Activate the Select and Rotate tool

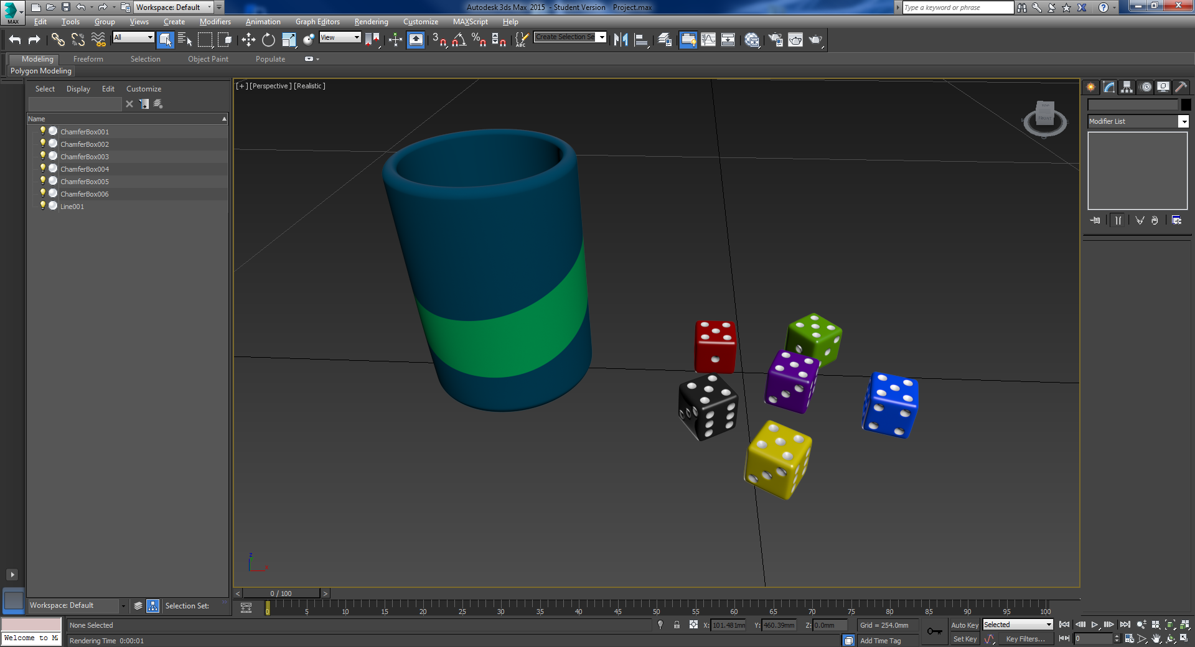coord(268,40)
